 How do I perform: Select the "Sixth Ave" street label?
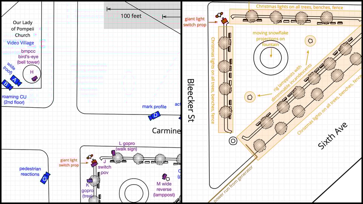tap(332, 135)
